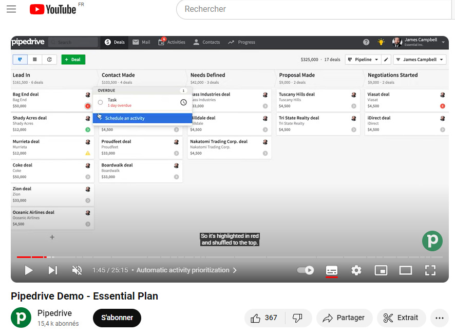This screenshot has width=455, height=335.
Task: Open activity arrow on Coke deal
Action: tap(88, 177)
